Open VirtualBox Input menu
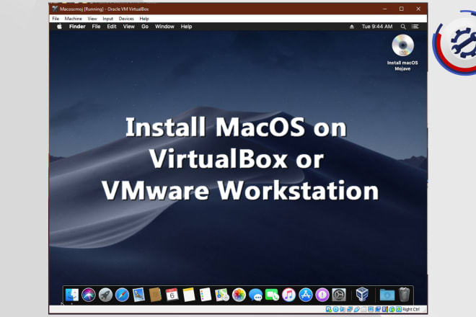The height and width of the screenshot is (317, 476). pyautogui.click(x=107, y=19)
